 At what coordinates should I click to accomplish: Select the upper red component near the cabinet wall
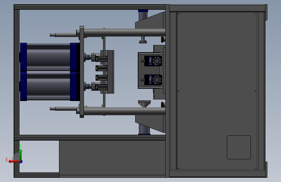click(x=163, y=40)
